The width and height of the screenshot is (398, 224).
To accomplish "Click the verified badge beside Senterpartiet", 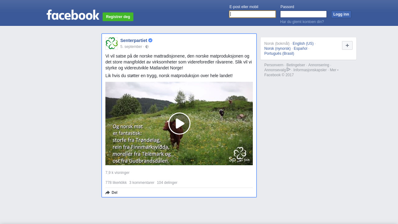I will pyautogui.click(x=150, y=40).
